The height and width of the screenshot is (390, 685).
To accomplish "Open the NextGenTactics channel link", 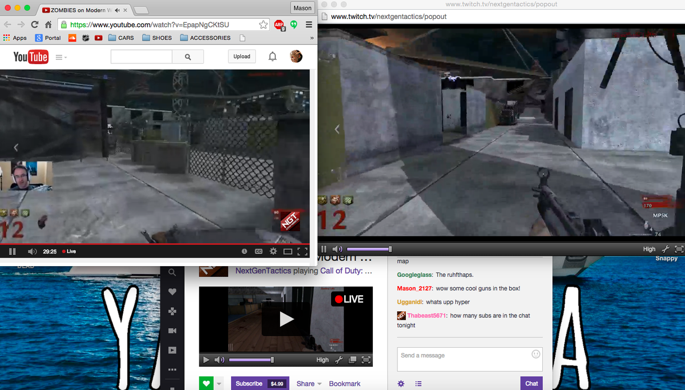I will [x=263, y=271].
